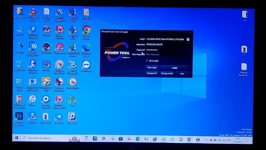Open the Windows Start menu
This screenshot has width=266, height=150.
pos(17,138)
